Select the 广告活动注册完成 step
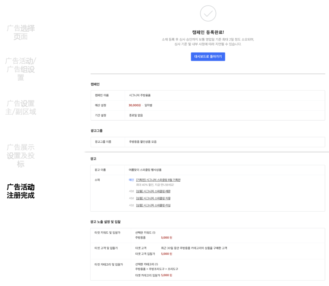Viewport: 329px width, 286px height. click(21, 191)
